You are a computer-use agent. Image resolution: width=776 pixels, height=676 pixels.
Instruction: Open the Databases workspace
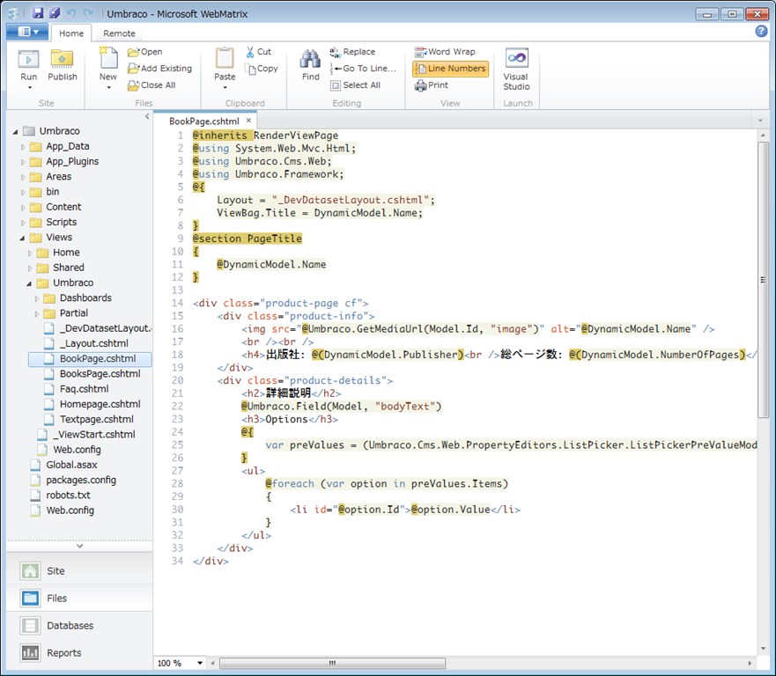coord(70,626)
